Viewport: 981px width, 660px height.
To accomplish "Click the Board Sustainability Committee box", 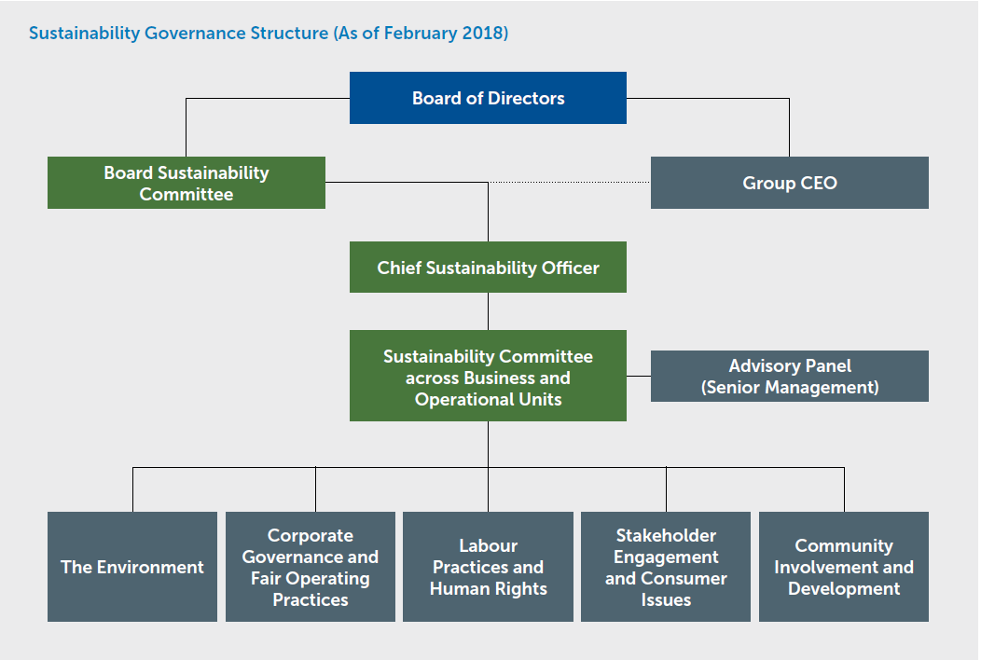I will 187,183.
